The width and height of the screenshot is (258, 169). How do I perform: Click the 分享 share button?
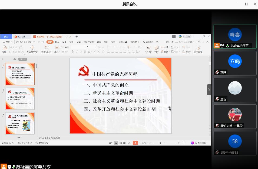(170, 42)
